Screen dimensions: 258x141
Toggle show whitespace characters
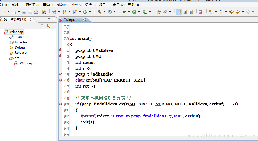click(x=191, y=12)
